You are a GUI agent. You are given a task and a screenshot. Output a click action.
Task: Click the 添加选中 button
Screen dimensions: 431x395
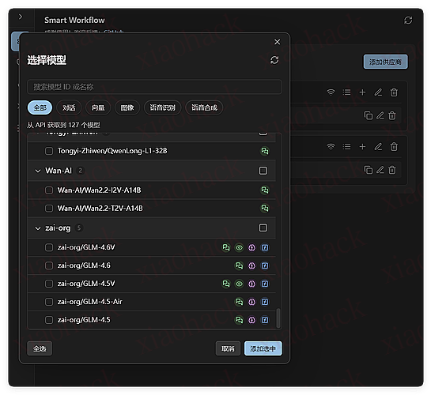click(263, 348)
